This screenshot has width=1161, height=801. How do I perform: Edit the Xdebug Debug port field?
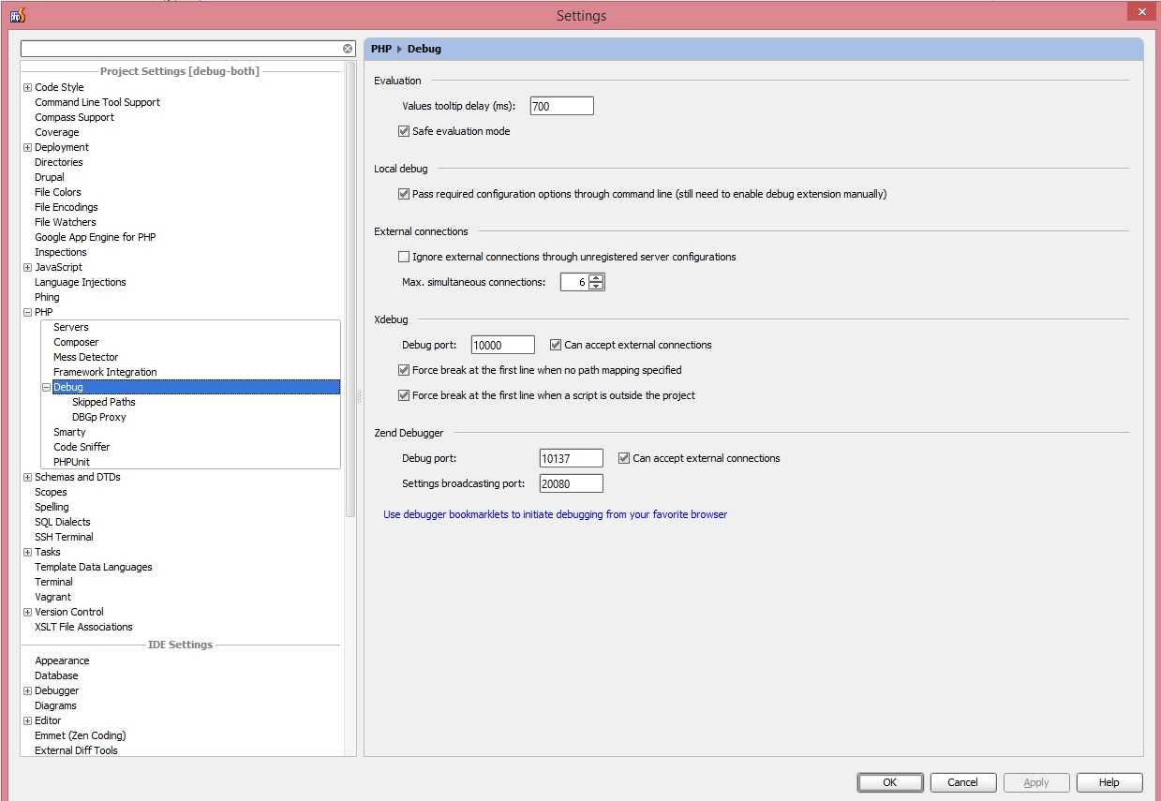pos(502,345)
